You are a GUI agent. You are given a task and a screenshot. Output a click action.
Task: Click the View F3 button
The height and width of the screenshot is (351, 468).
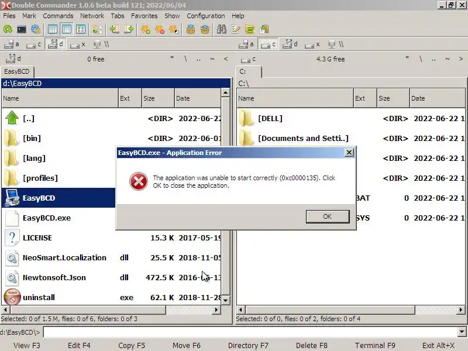[x=27, y=345]
